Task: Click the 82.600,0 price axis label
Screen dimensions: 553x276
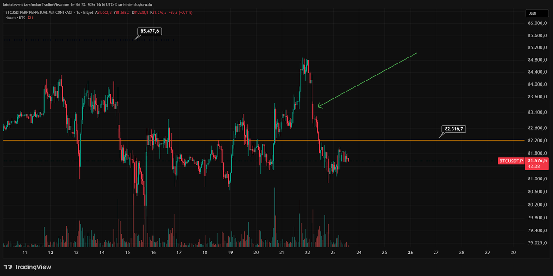Action: point(537,128)
